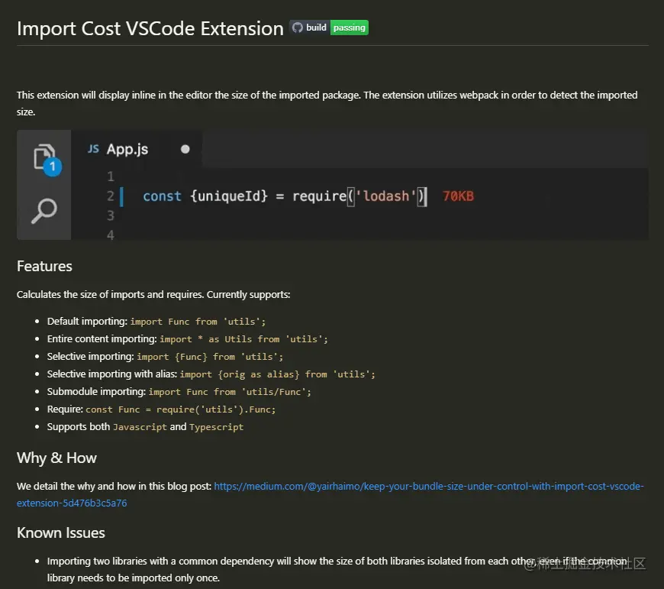Open the Explorer files icon with badge
Viewport: 664px width, 589px height.
(47, 160)
